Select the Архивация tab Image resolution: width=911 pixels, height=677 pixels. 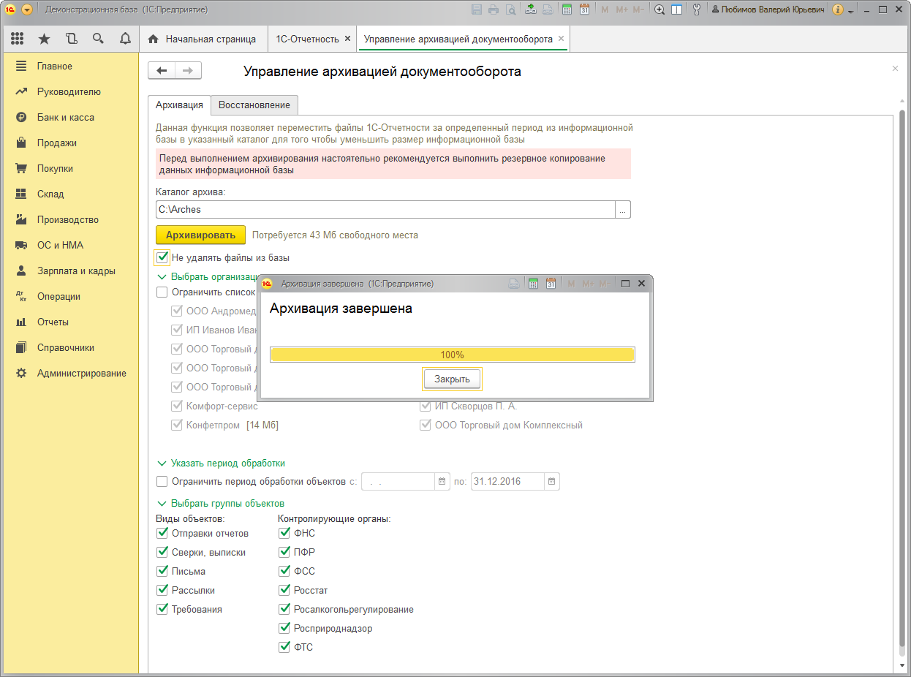pos(179,105)
